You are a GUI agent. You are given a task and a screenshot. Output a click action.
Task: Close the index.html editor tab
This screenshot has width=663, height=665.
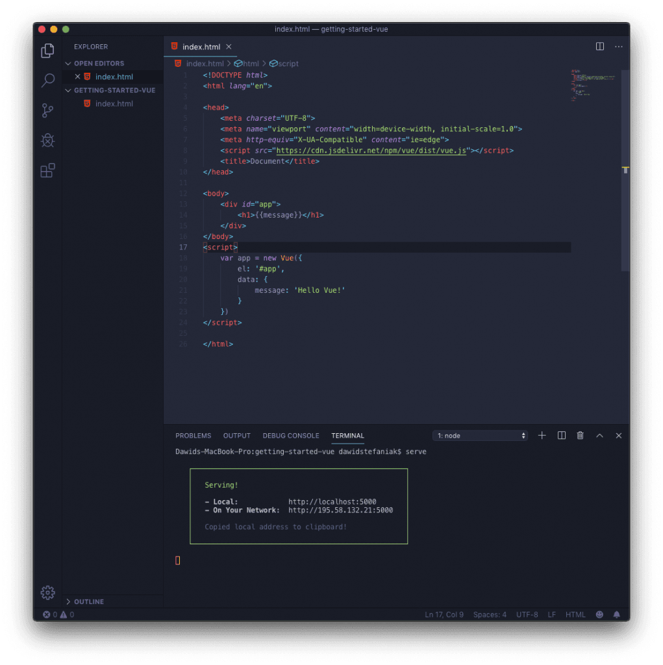(x=229, y=47)
